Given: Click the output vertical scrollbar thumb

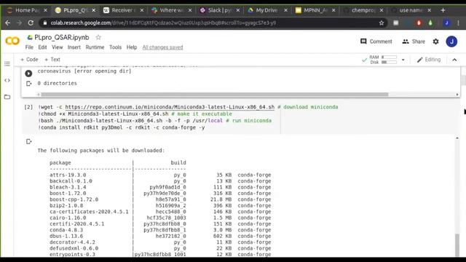Looking at the screenshot, I should tap(457, 245).
